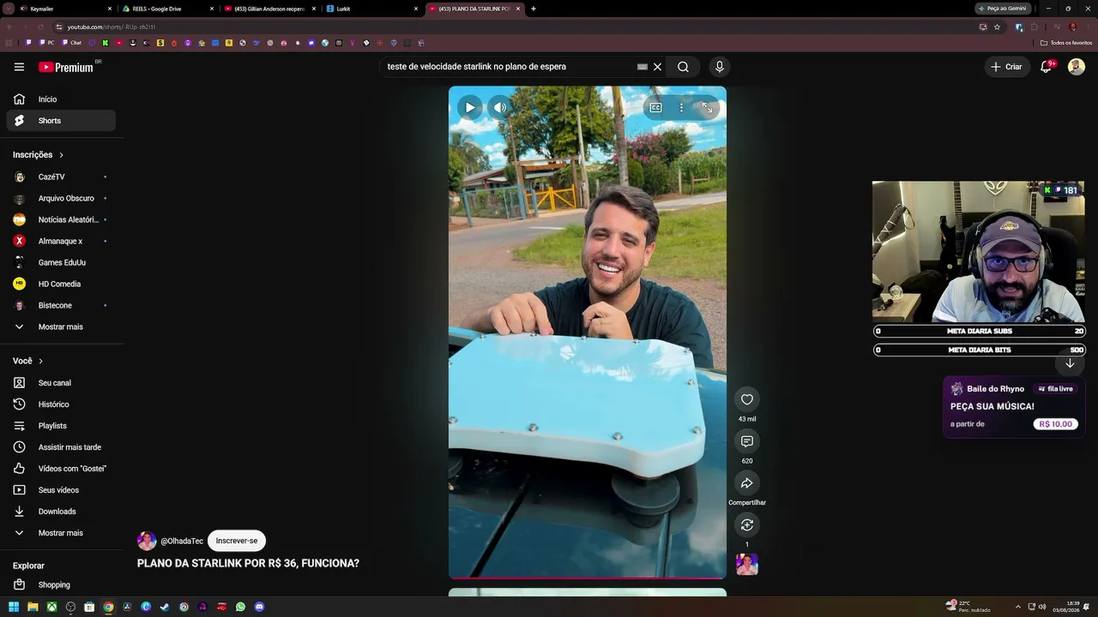The width and height of the screenshot is (1098, 617).
Task: Open the comments showing 620
Action: coord(747,441)
